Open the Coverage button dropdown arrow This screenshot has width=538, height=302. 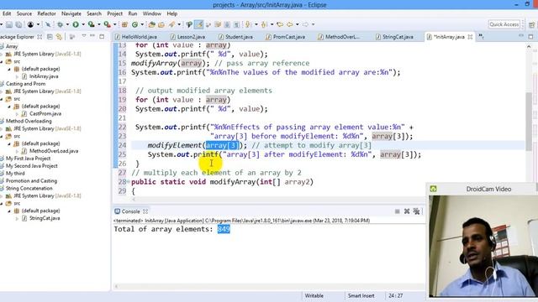click(x=99, y=24)
